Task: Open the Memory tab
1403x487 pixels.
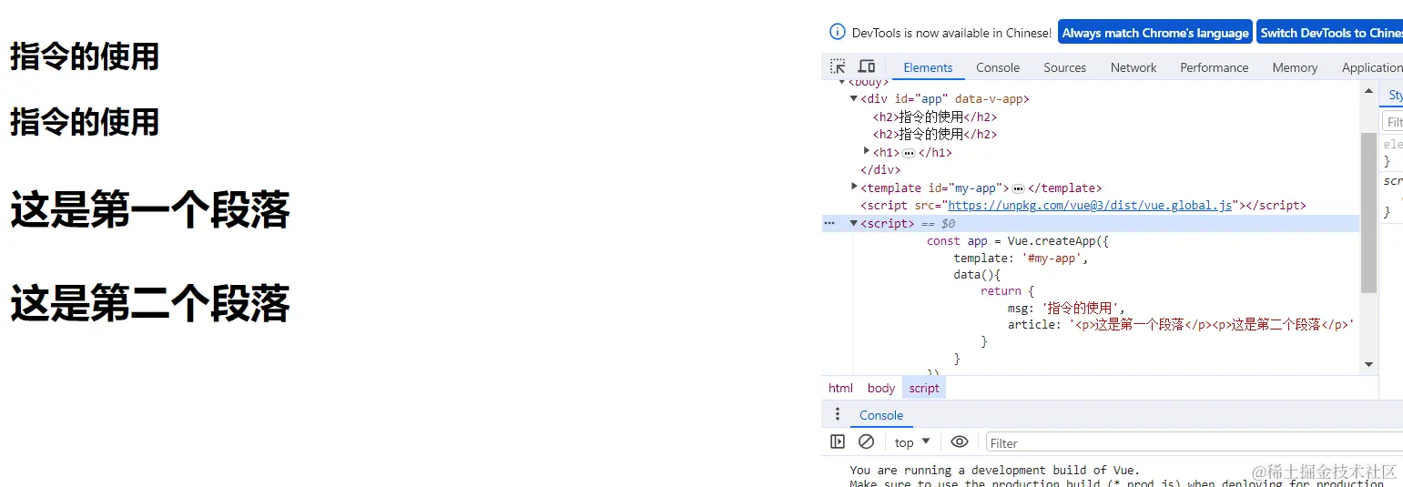Action: point(1295,67)
